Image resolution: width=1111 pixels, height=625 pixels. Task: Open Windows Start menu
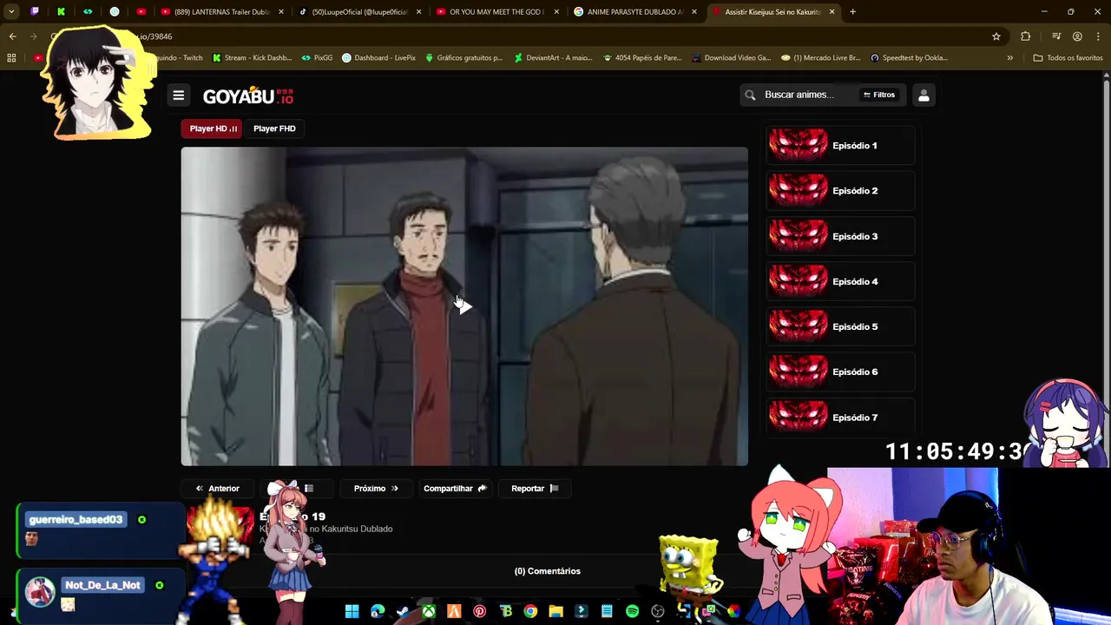coord(352,612)
